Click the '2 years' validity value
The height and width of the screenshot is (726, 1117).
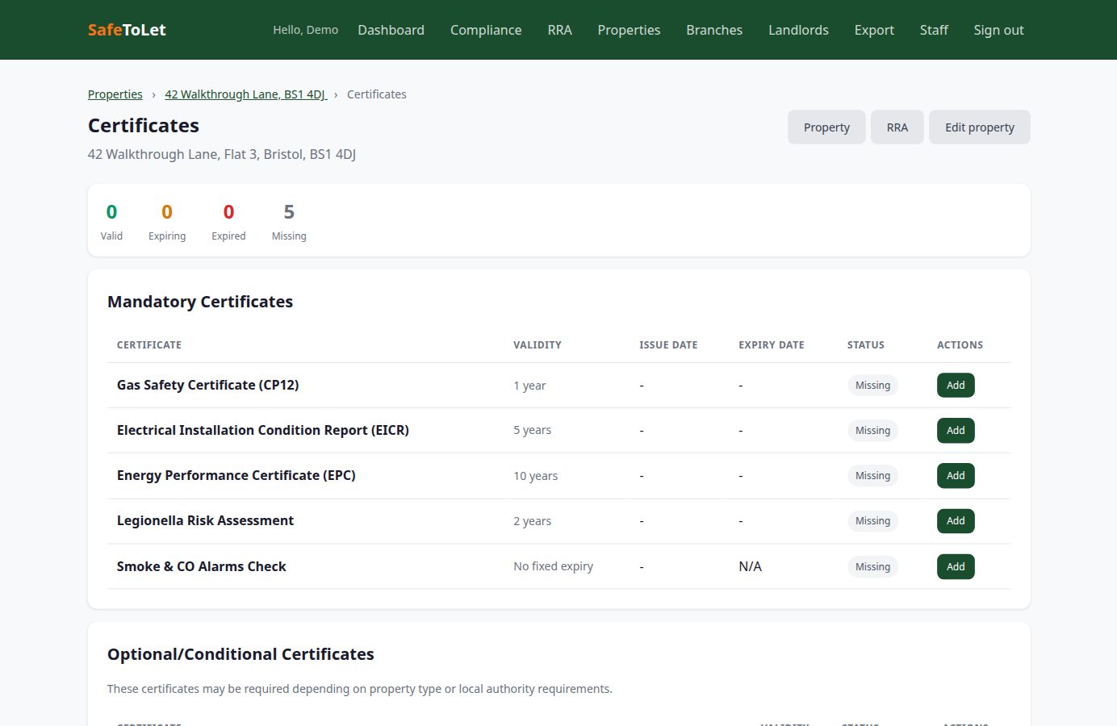[x=532, y=521]
